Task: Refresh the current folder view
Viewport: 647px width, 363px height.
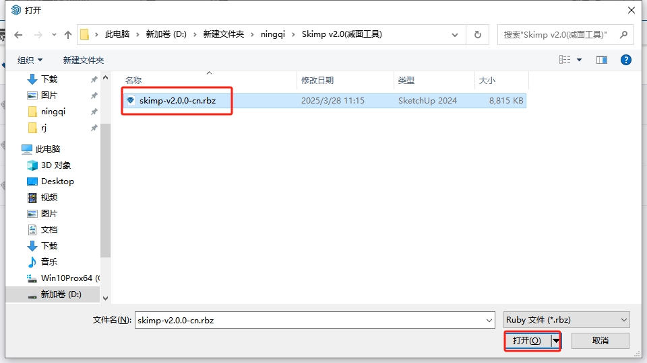Action: pos(477,34)
